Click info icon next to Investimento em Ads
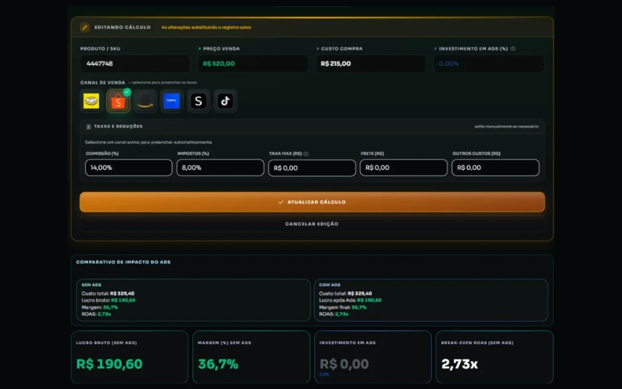This screenshot has width=622, height=389. tap(513, 48)
